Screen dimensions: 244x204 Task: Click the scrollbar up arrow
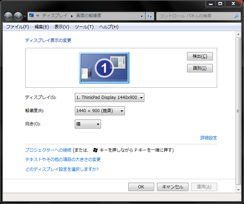(x=238, y=34)
